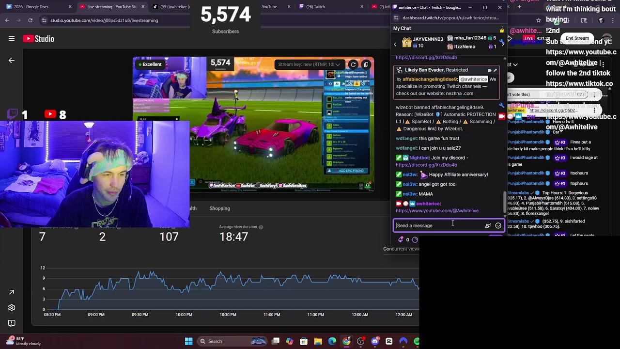
Task: Open the Studio share arrow icon in the sidebar
Action: pyautogui.click(x=12, y=292)
